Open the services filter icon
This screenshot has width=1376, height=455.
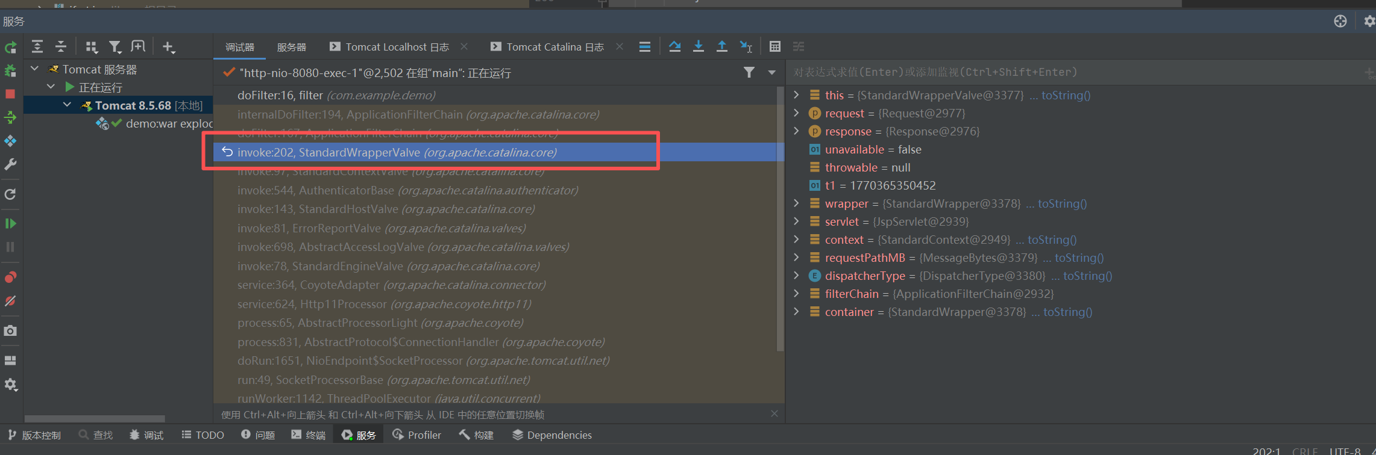tap(115, 47)
